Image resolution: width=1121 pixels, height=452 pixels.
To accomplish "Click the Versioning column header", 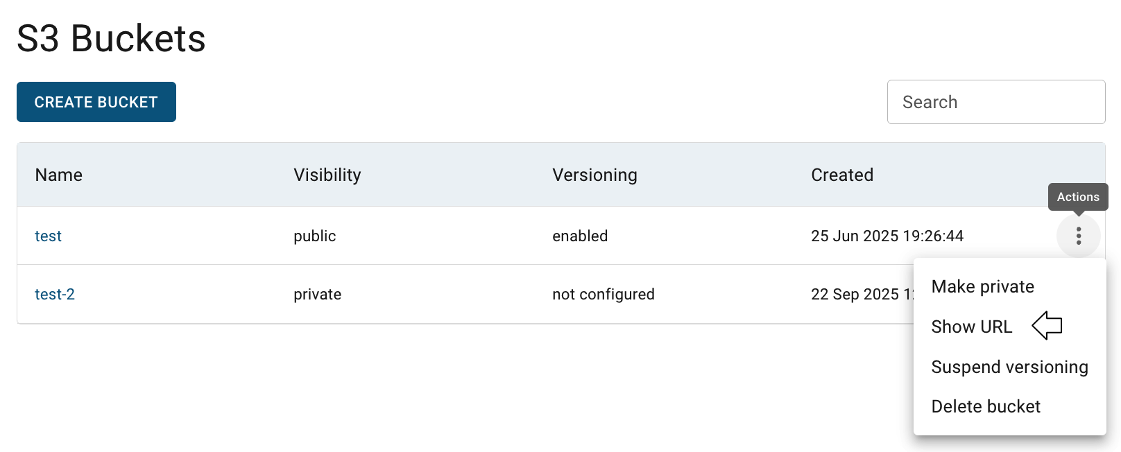I will tap(594, 175).
